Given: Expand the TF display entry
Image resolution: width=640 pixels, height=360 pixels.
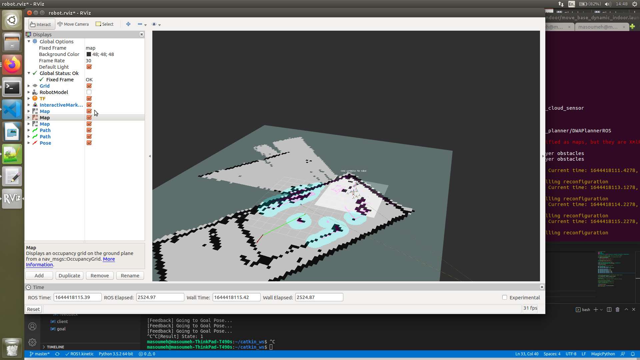Looking at the screenshot, I should (29, 98).
